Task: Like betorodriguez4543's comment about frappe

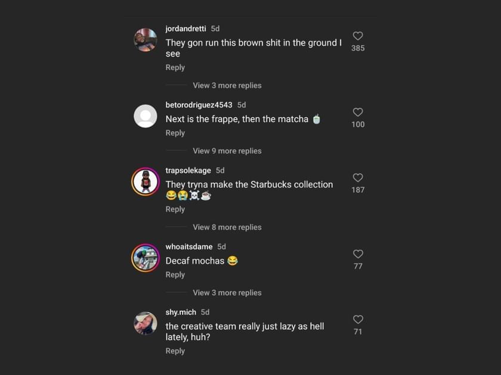Action: (x=358, y=112)
